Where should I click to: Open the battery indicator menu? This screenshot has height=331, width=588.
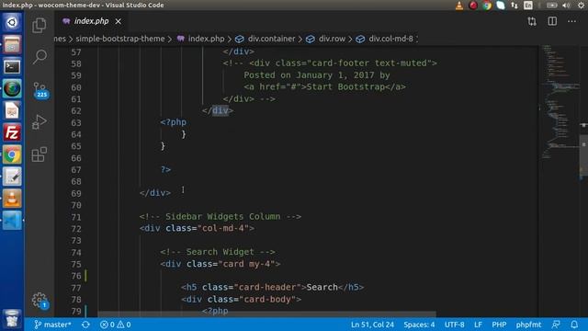click(551, 6)
